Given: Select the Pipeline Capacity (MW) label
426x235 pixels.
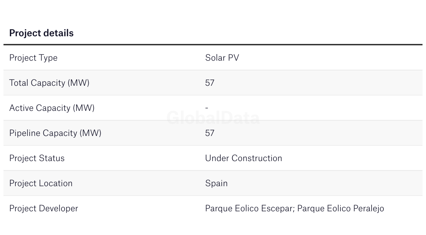Looking at the screenshot, I should [55, 133].
